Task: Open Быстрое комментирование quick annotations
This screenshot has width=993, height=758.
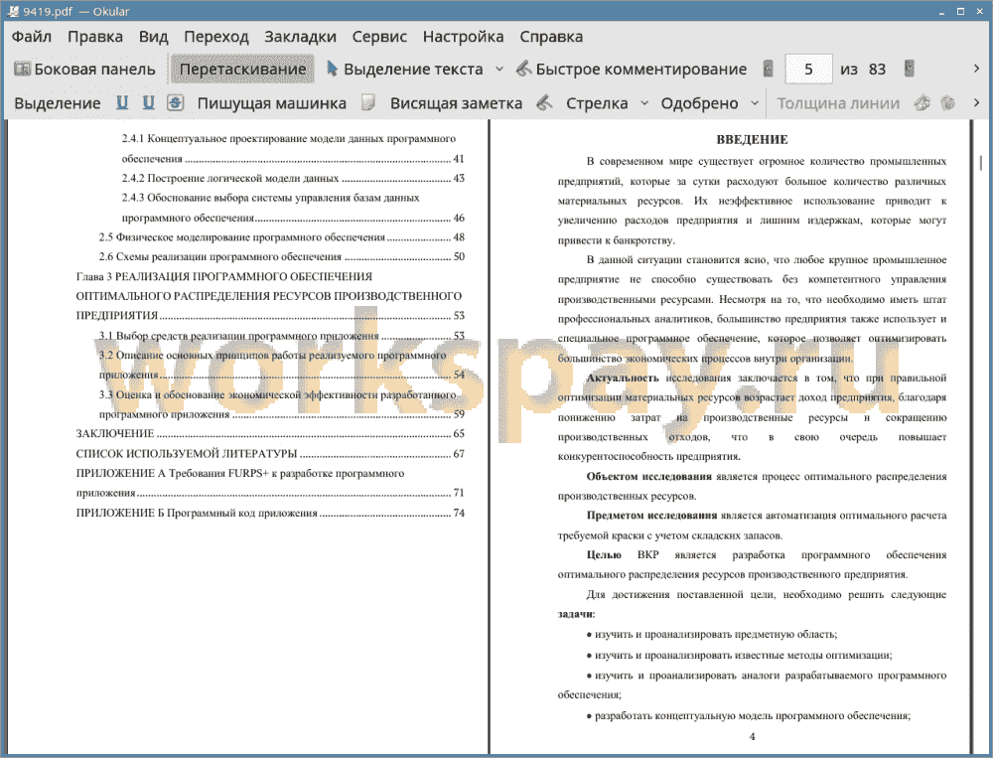Action: coord(631,70)
